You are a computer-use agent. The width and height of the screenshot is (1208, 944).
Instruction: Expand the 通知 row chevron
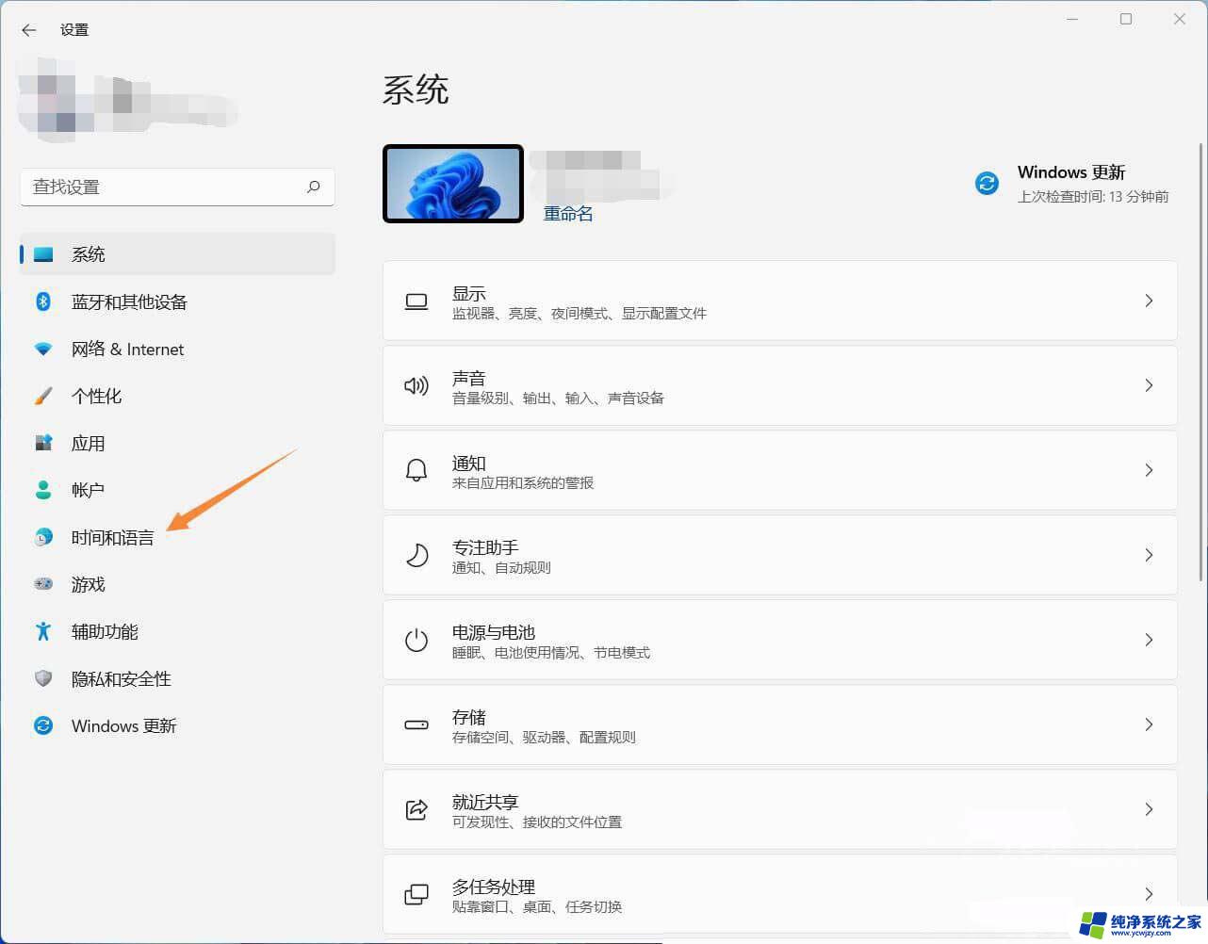coord(1149,470)
